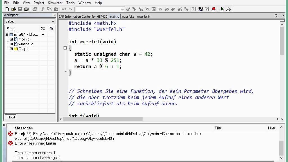The width and height of the screenshot is (288, 162).
Task: Click the Files column configuration icon
Action: pyautogui.click(x=43, y=28)
